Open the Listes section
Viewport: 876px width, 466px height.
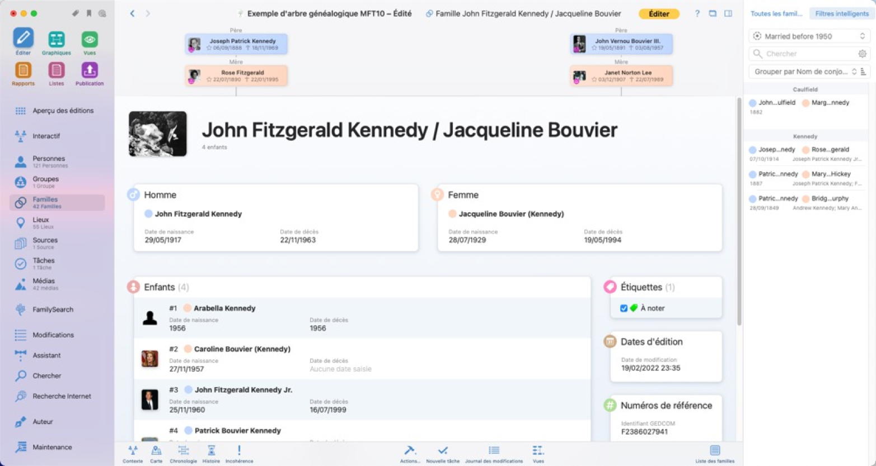coord(56,74)
